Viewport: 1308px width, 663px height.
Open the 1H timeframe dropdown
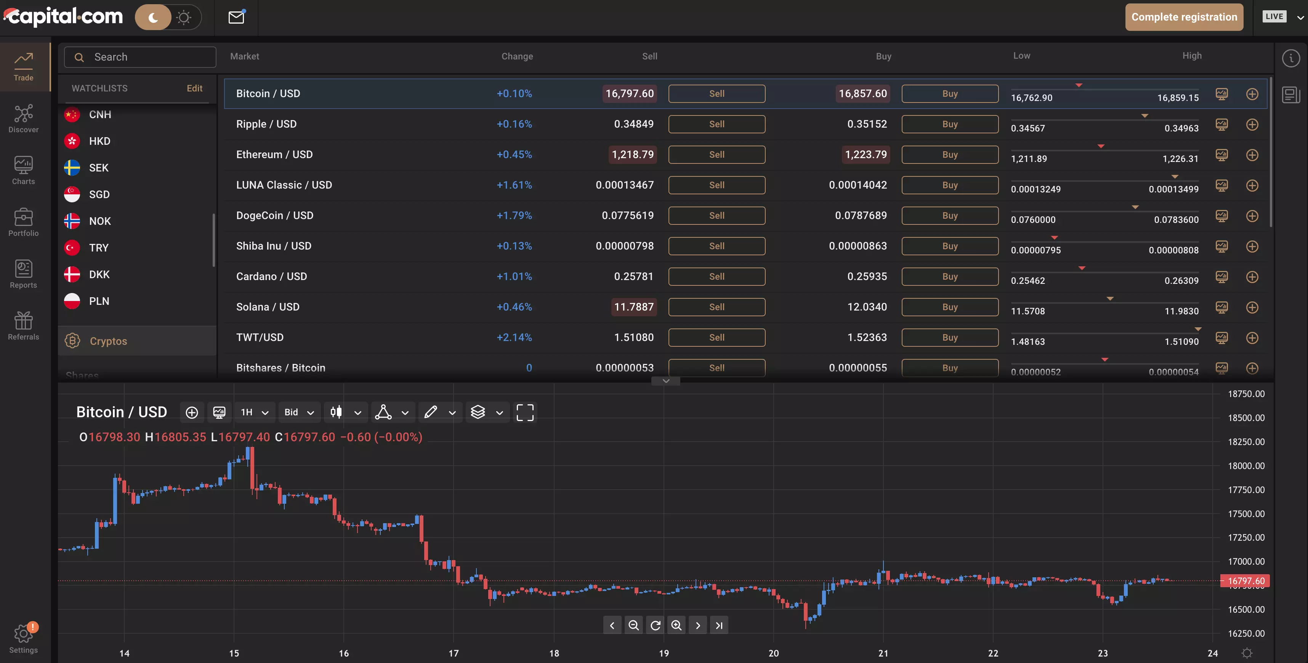(x=255, y=412)
